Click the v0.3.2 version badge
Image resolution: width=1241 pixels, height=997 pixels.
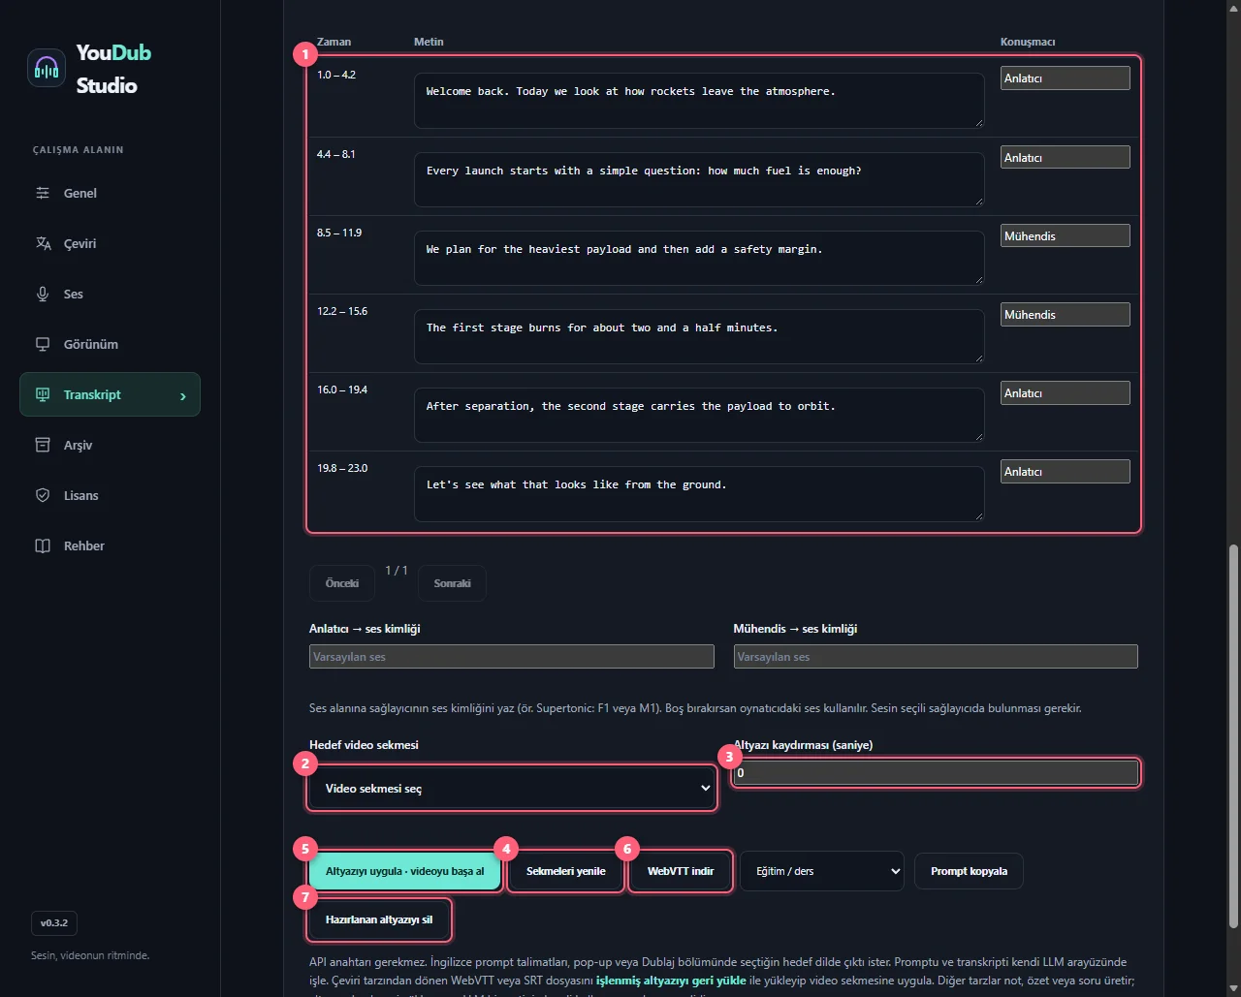[x=55, y=922]
